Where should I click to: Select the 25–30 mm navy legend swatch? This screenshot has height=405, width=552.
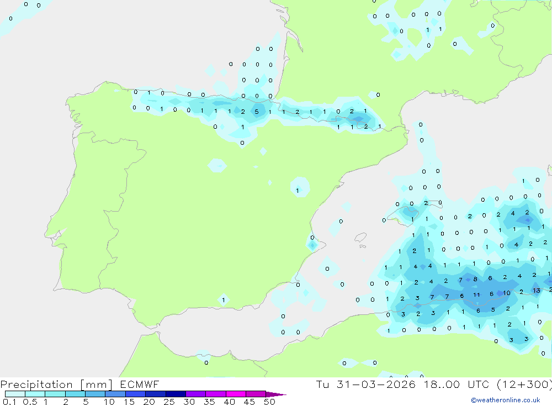[x=176, y=394]
